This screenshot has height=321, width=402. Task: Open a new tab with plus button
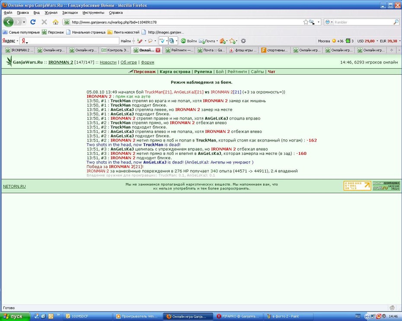[x=392, y=50]
